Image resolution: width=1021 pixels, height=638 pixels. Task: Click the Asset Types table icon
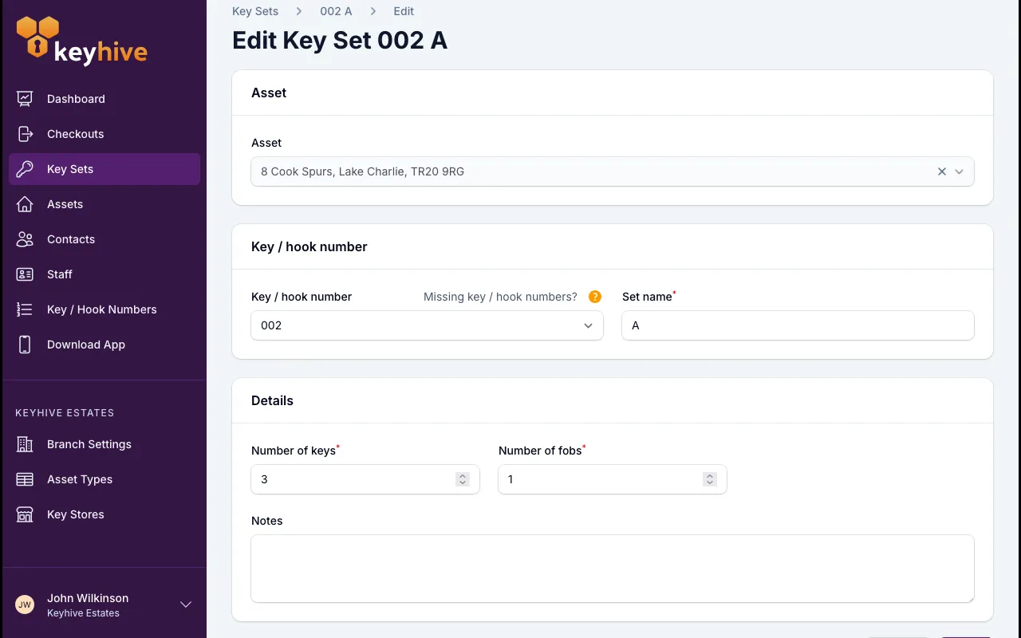pyautogui.click(x=25, y=479)
